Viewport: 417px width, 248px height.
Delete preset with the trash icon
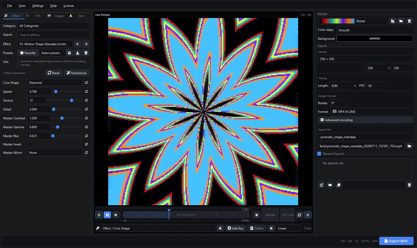[86, 53]
